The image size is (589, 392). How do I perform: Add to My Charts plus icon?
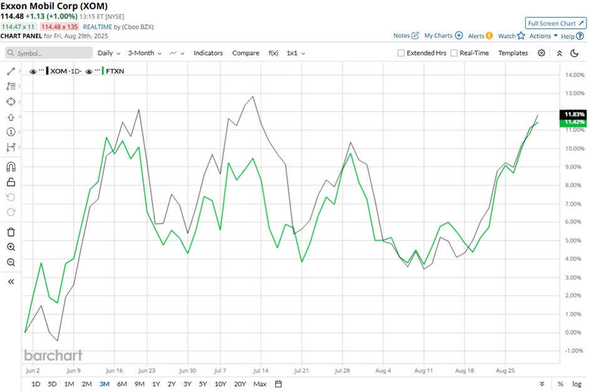click(x=459, y=35)
